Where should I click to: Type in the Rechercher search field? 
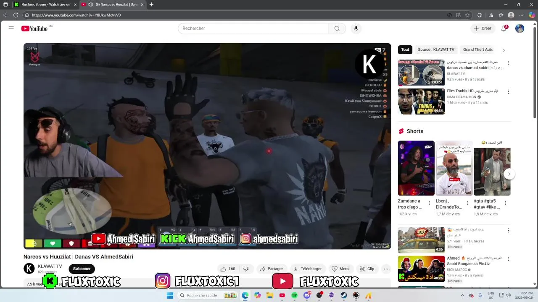click(253, 29)
